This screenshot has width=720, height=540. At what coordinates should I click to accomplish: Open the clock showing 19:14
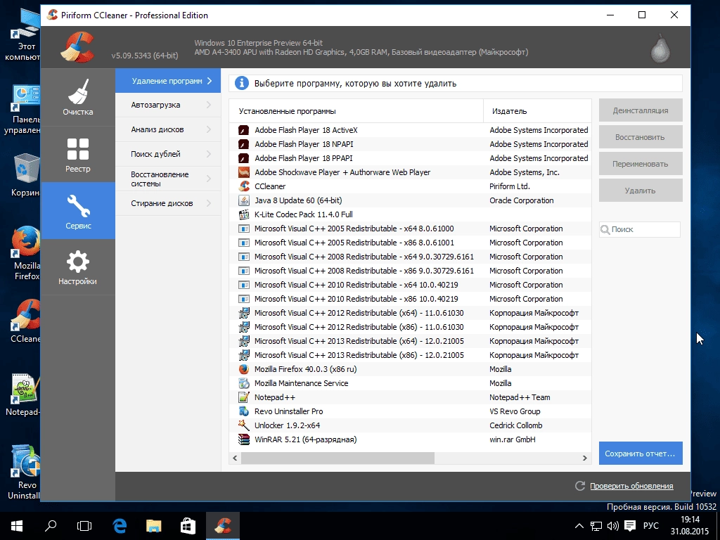click(x=690, y=526)
